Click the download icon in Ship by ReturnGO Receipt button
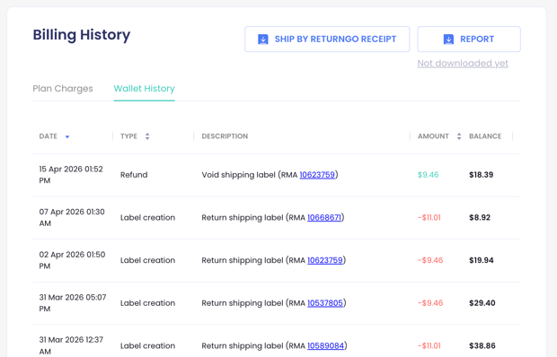The image size is (557, 357). 263,39
